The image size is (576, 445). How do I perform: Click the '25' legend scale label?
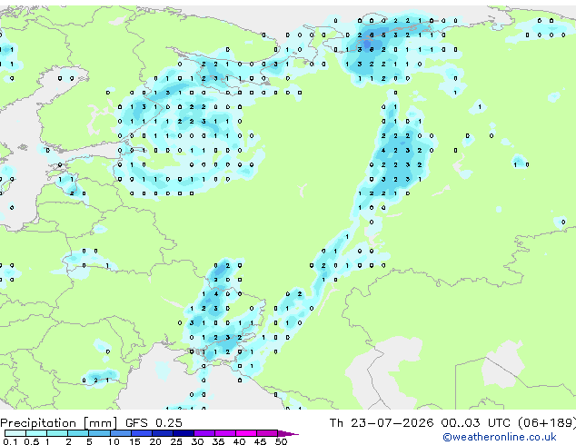tap(176, 441)
